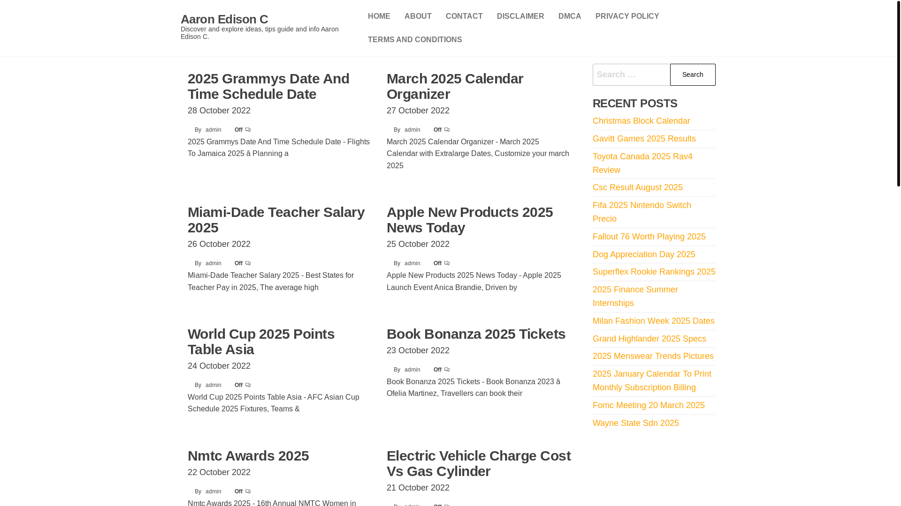The width and height of the screenshot is (901, 506).
Task: Open recent post Wayne State Sdn 2025
Action: point(635,423)
